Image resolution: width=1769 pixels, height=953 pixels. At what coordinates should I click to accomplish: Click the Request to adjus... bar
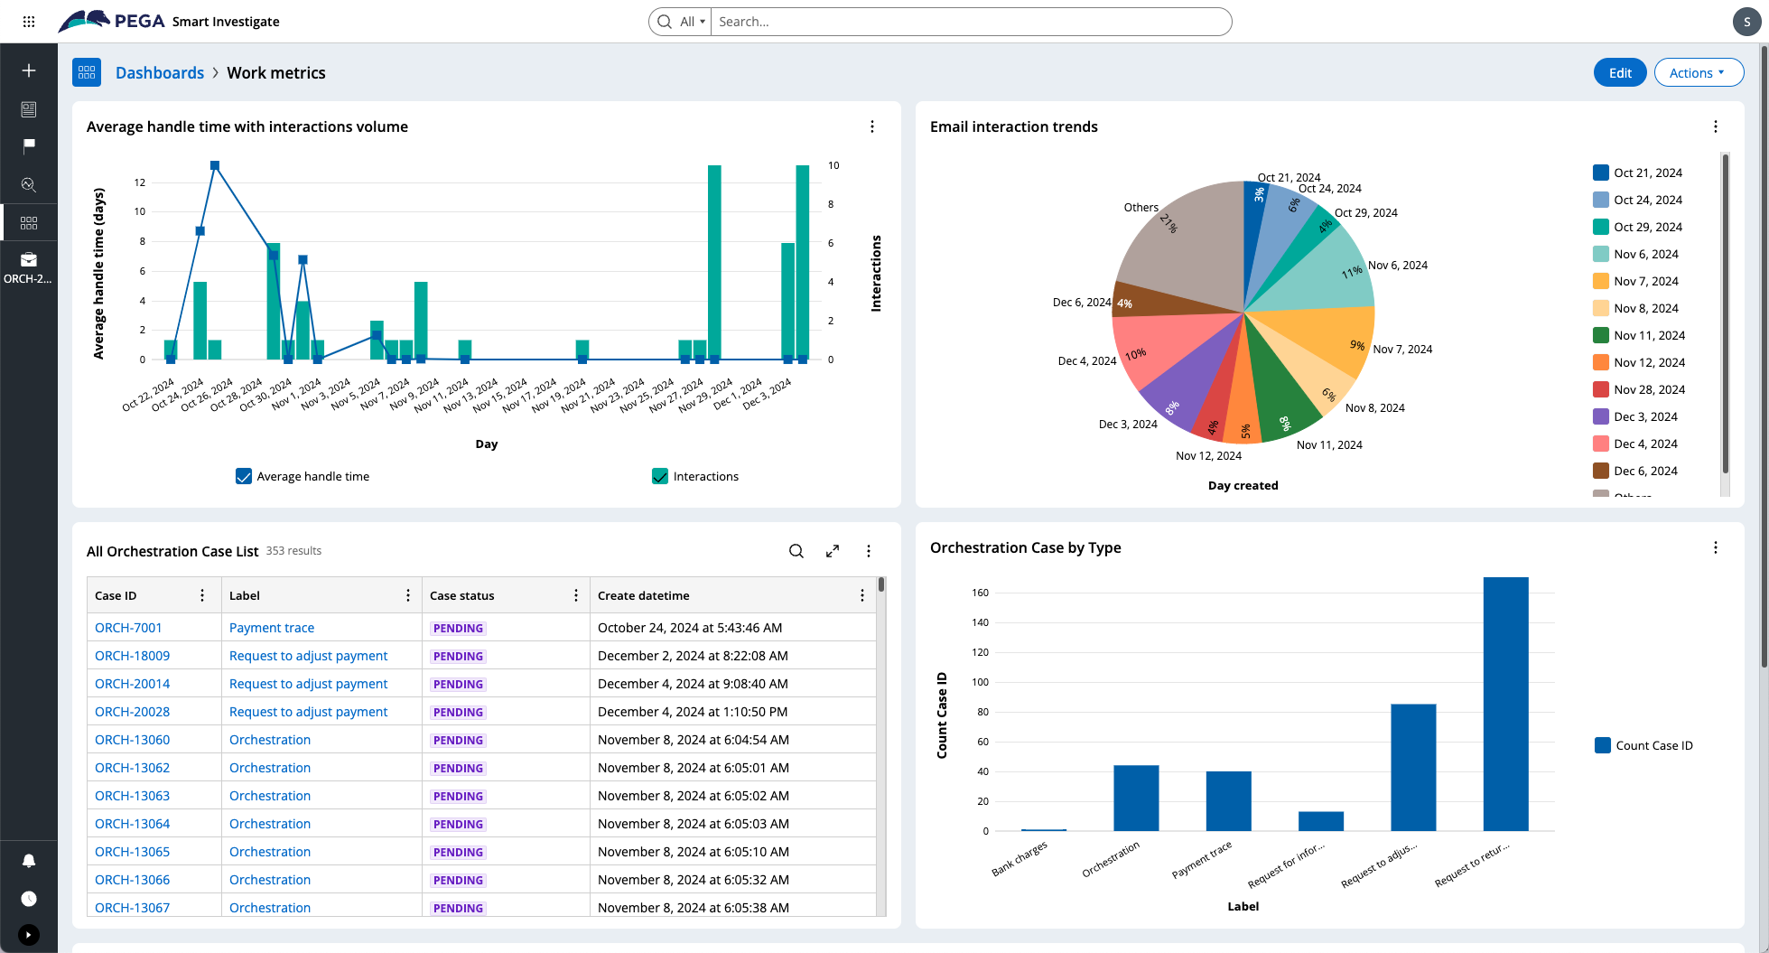click(1413, 767)
